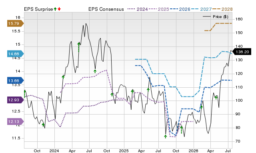Select the 2024 EPS consensus legend entry

click(x=138, y=9)
